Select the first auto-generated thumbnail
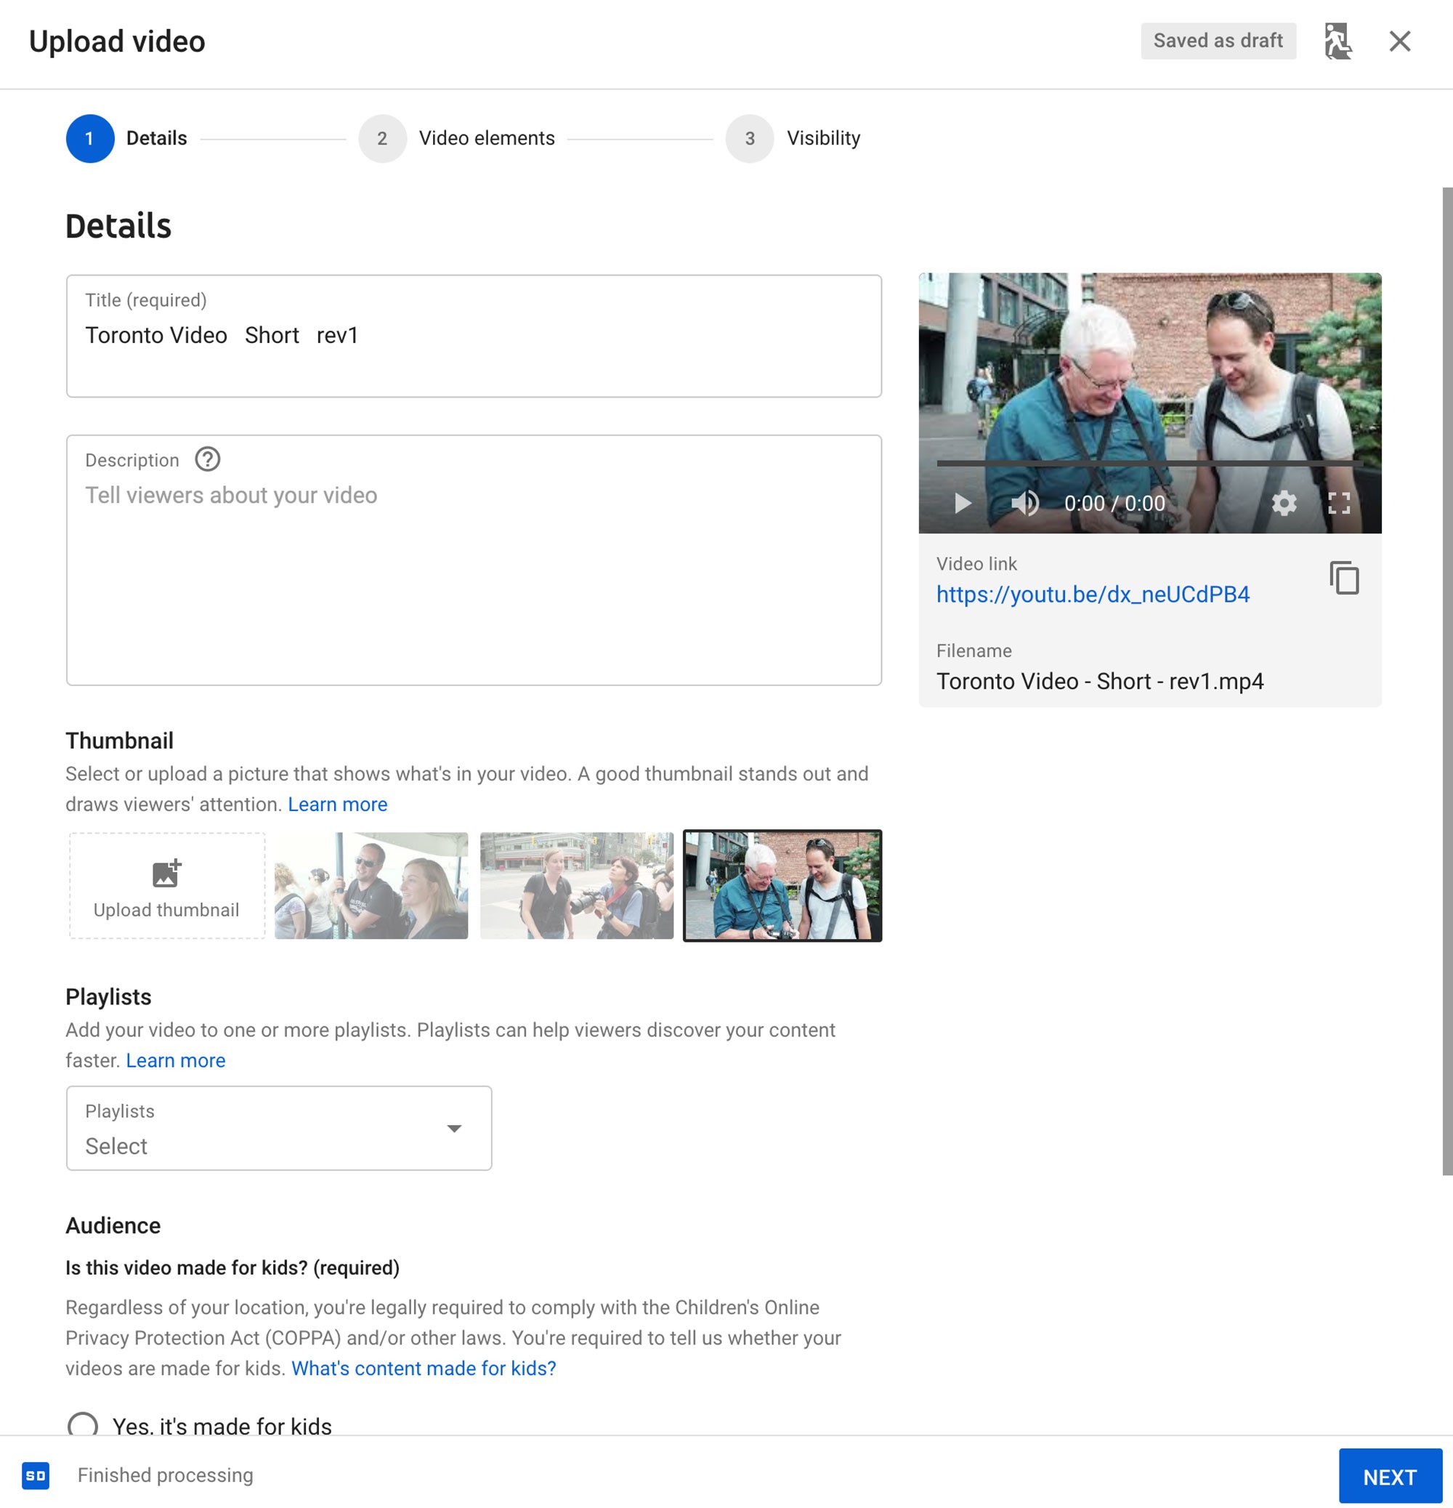The image size is (1453, 1508). click(371, 886)
